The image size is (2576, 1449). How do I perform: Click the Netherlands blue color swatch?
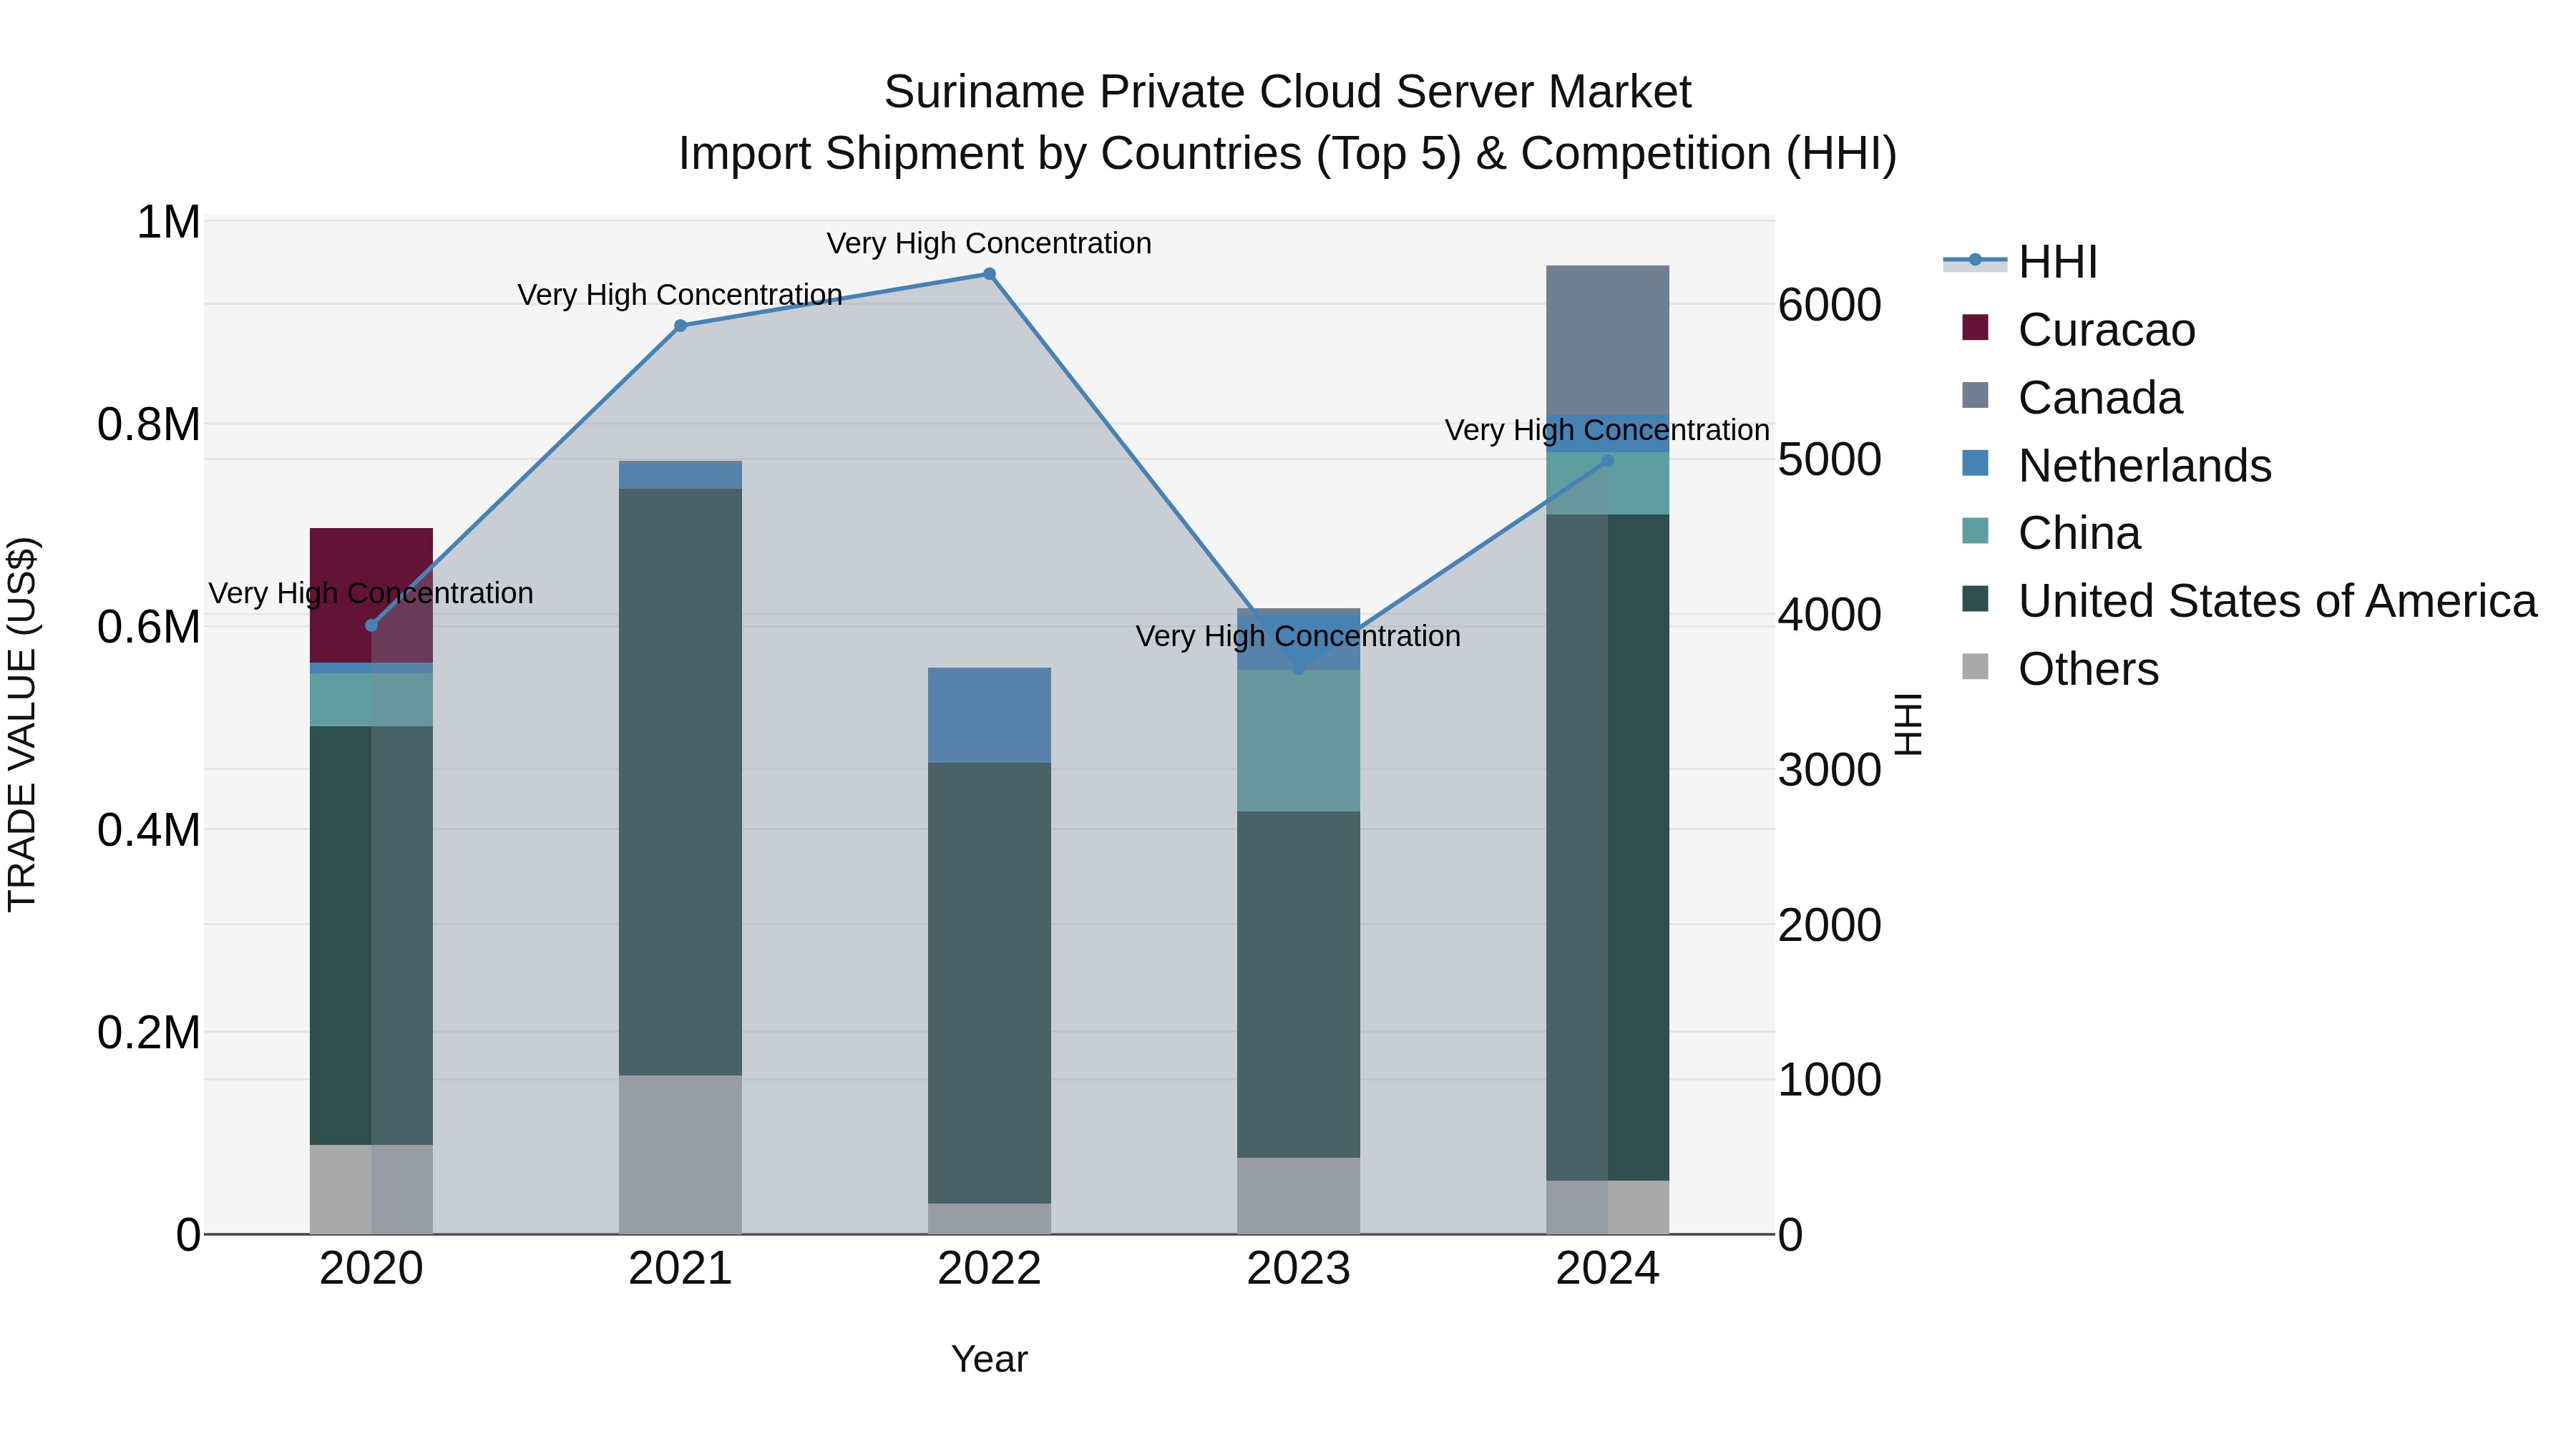click(x=1975, y=463)
